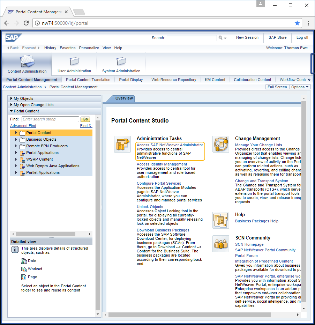Click the portal Search input box
315x325 pixels.
(192, 38)
